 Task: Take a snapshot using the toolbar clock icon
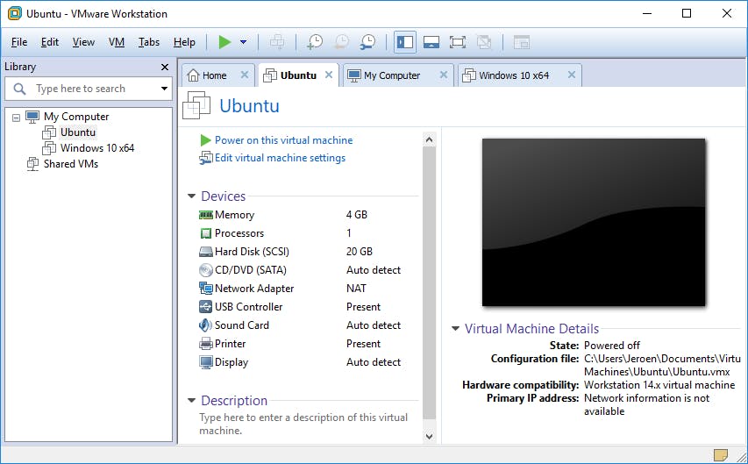pos(314,42)
